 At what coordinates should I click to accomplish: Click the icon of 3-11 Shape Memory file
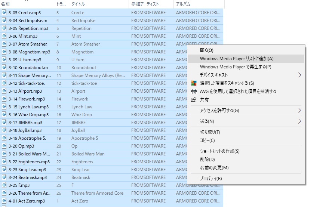coord(4,75)
